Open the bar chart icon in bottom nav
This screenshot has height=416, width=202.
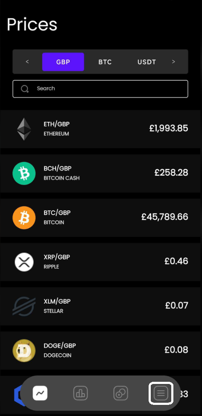coord(80,393)
